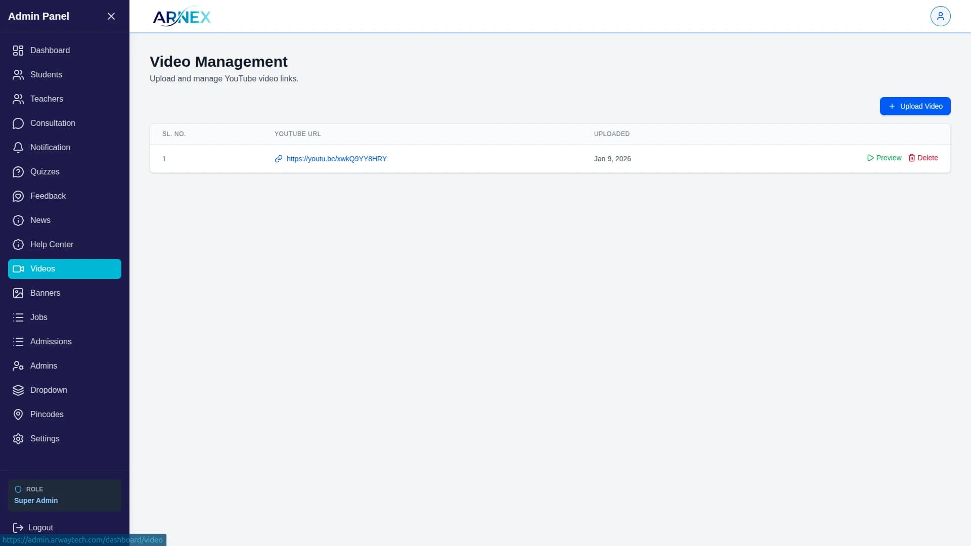Select the Videos menu item
Image resolution: width=971 pixels, height=546 pixels.
[42, 269]
